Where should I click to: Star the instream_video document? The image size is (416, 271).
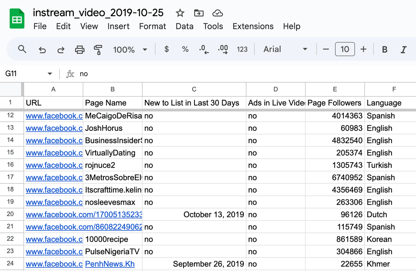coord(180,13)
